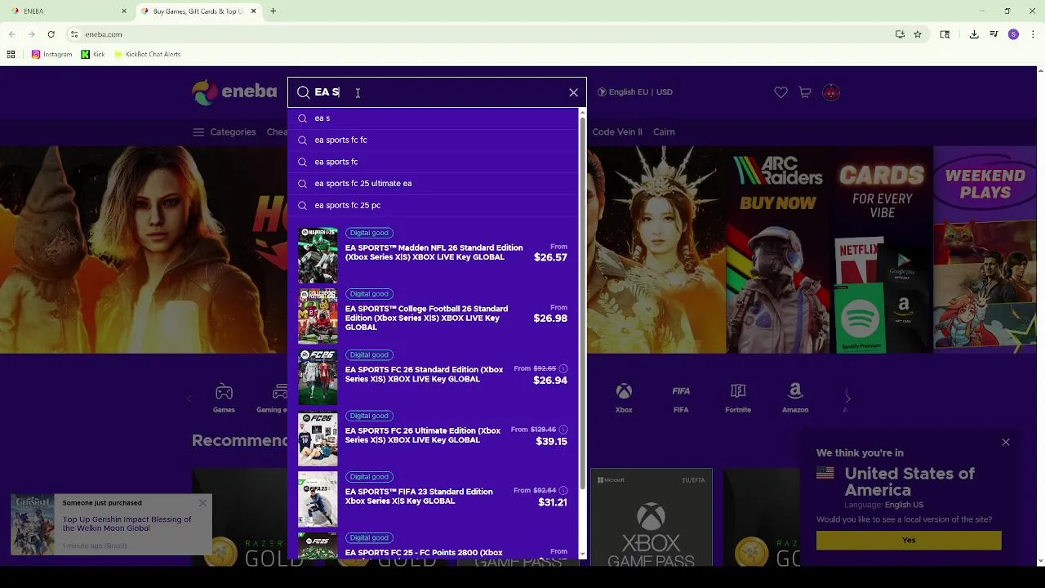Open the wishlist heart icon
Viewport: 1045px width, 588px height.
(x=780, y=92)
